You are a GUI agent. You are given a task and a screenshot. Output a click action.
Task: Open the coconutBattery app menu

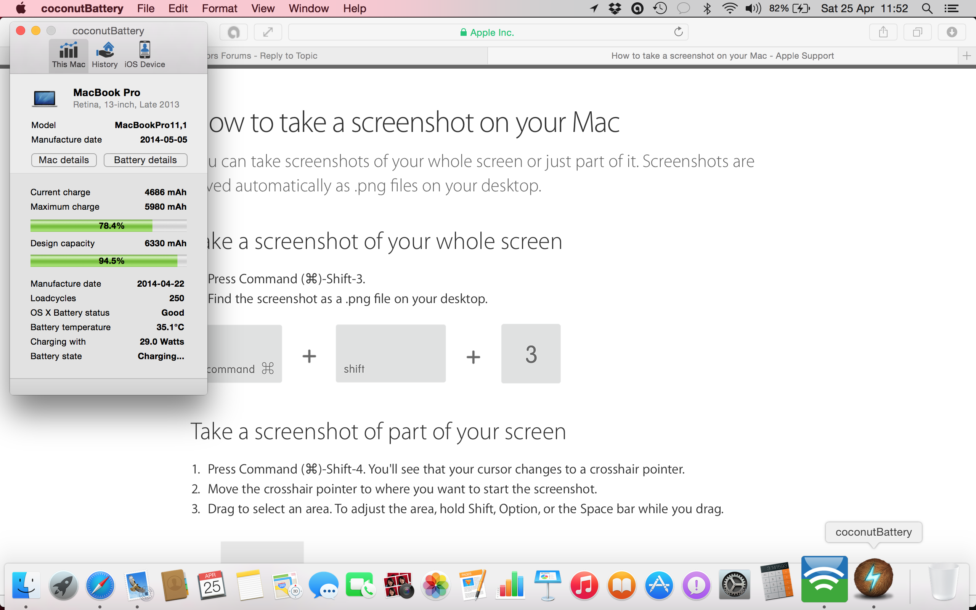[x=82, y=8]
